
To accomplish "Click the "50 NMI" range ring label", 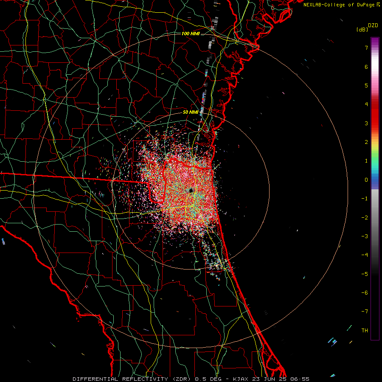I will 191,112.
